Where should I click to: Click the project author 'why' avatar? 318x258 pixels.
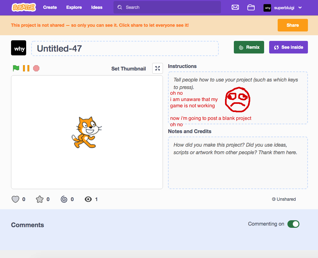point(19,48)
